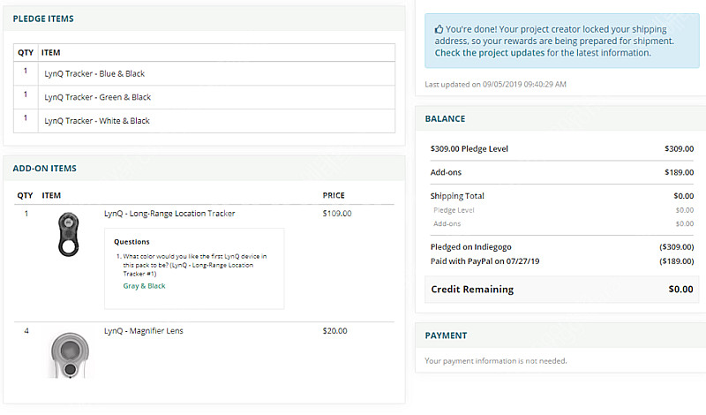Click the Questions box heading
Image resolution: width=706 pixels, height=415 pixels.
132,241
